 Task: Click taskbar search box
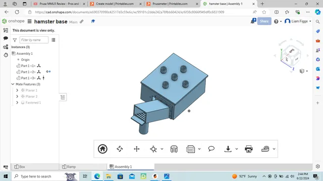45,176
